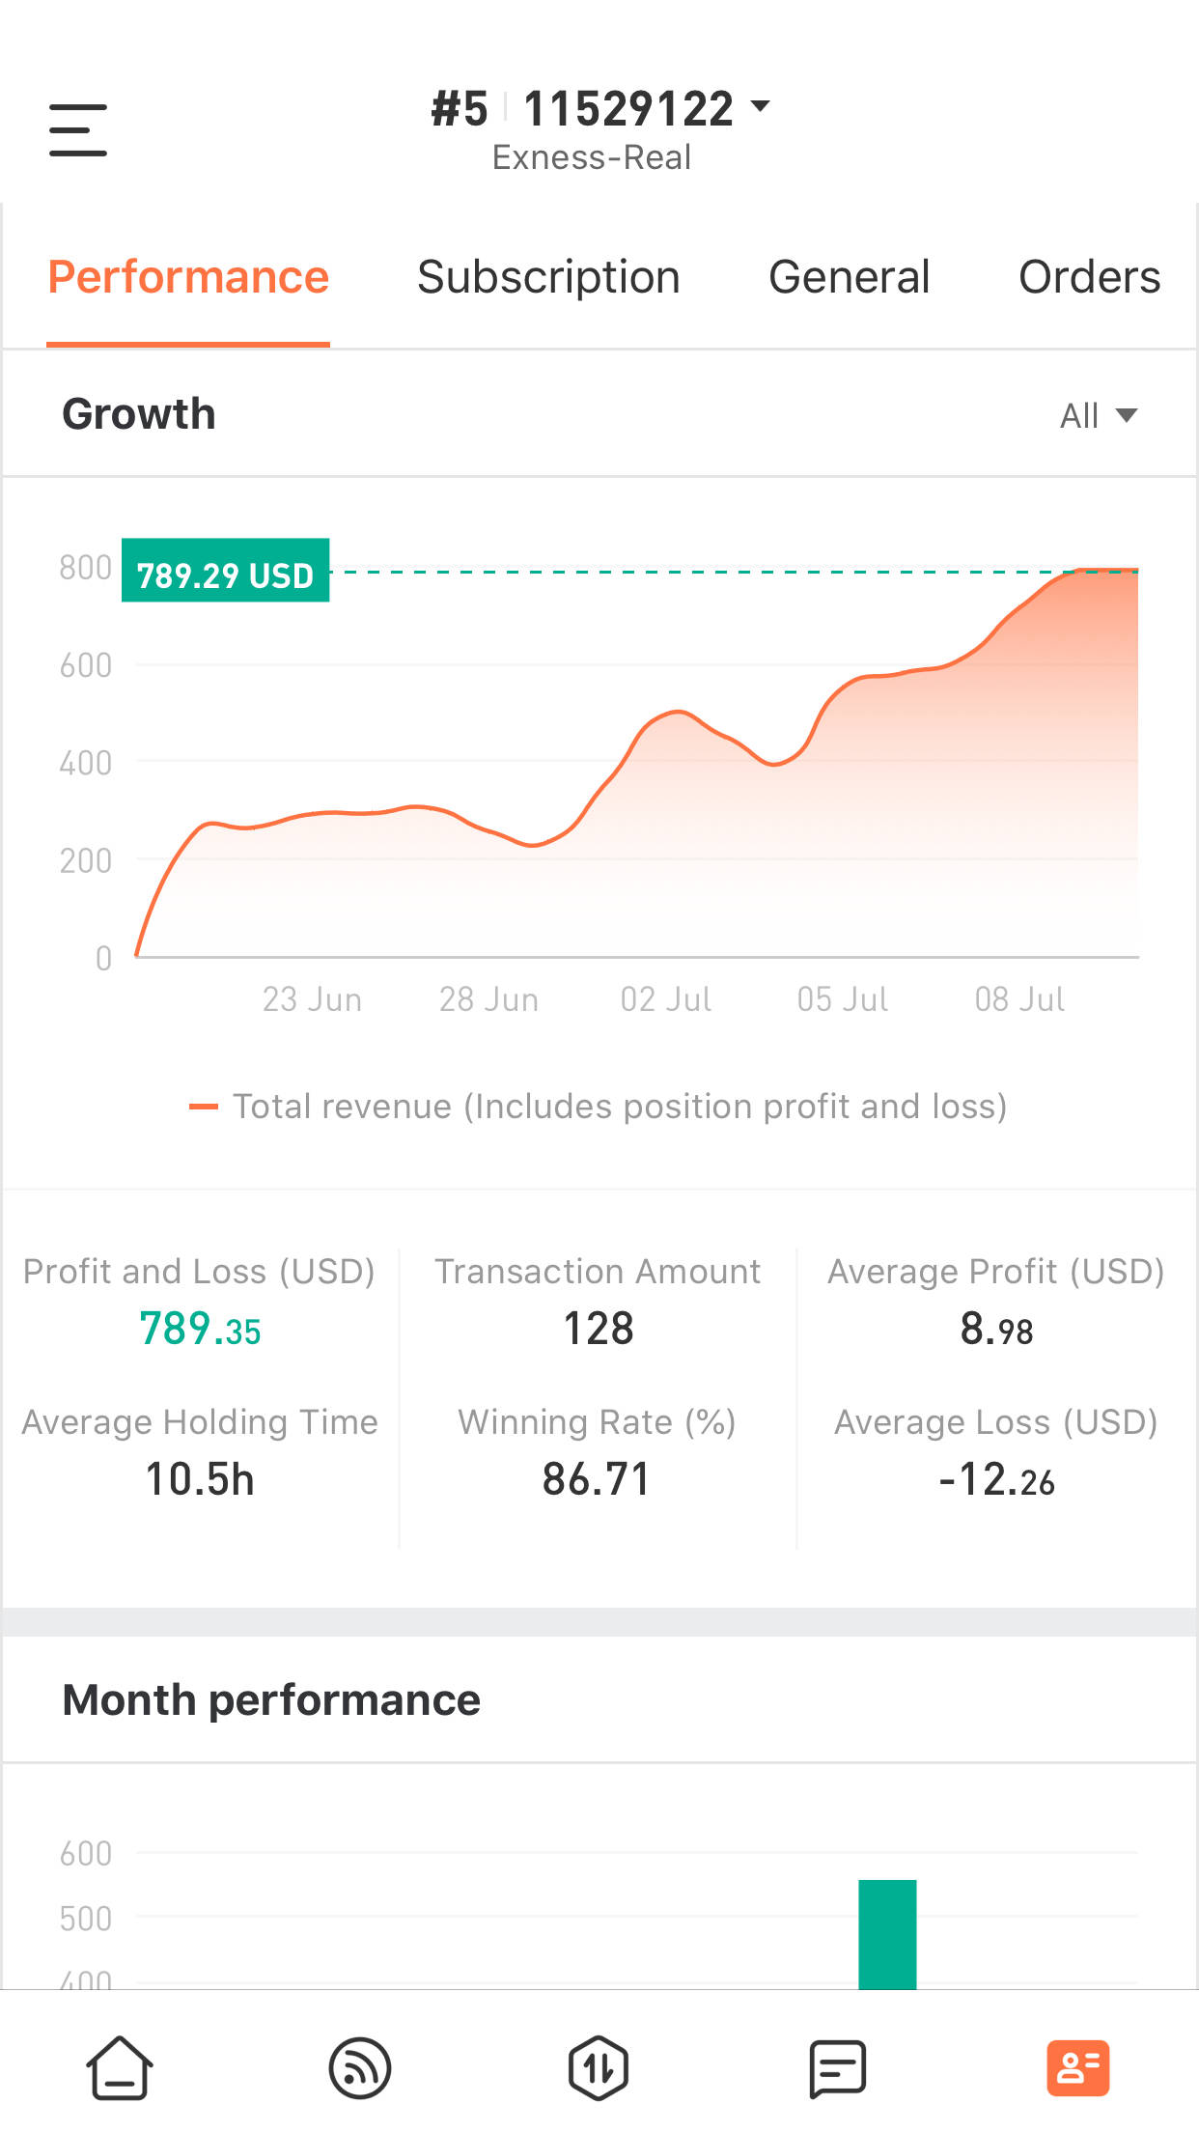Tap the green month performance bar
The width and height of the screenshot is (1199, 2132).
(887, 1933)
